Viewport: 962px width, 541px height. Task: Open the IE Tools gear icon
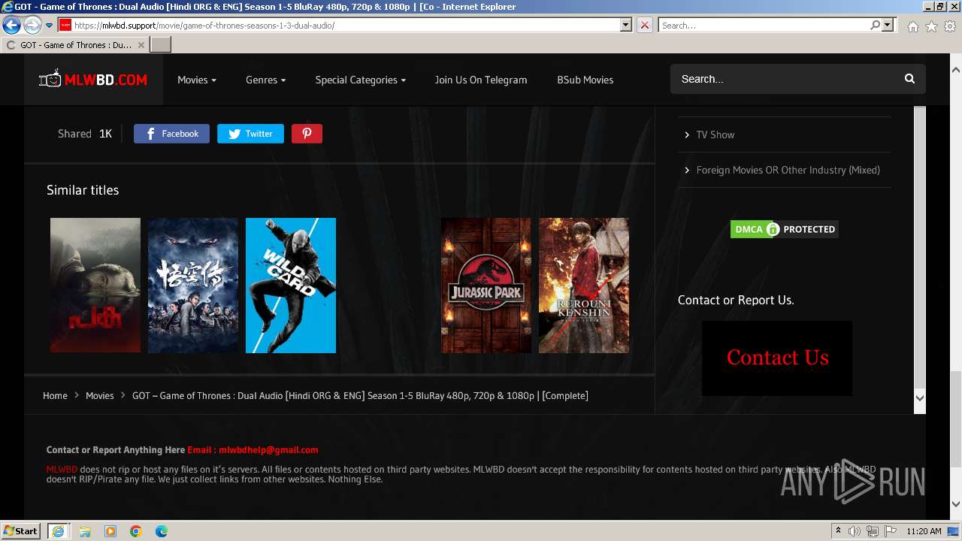click(950, 26)
